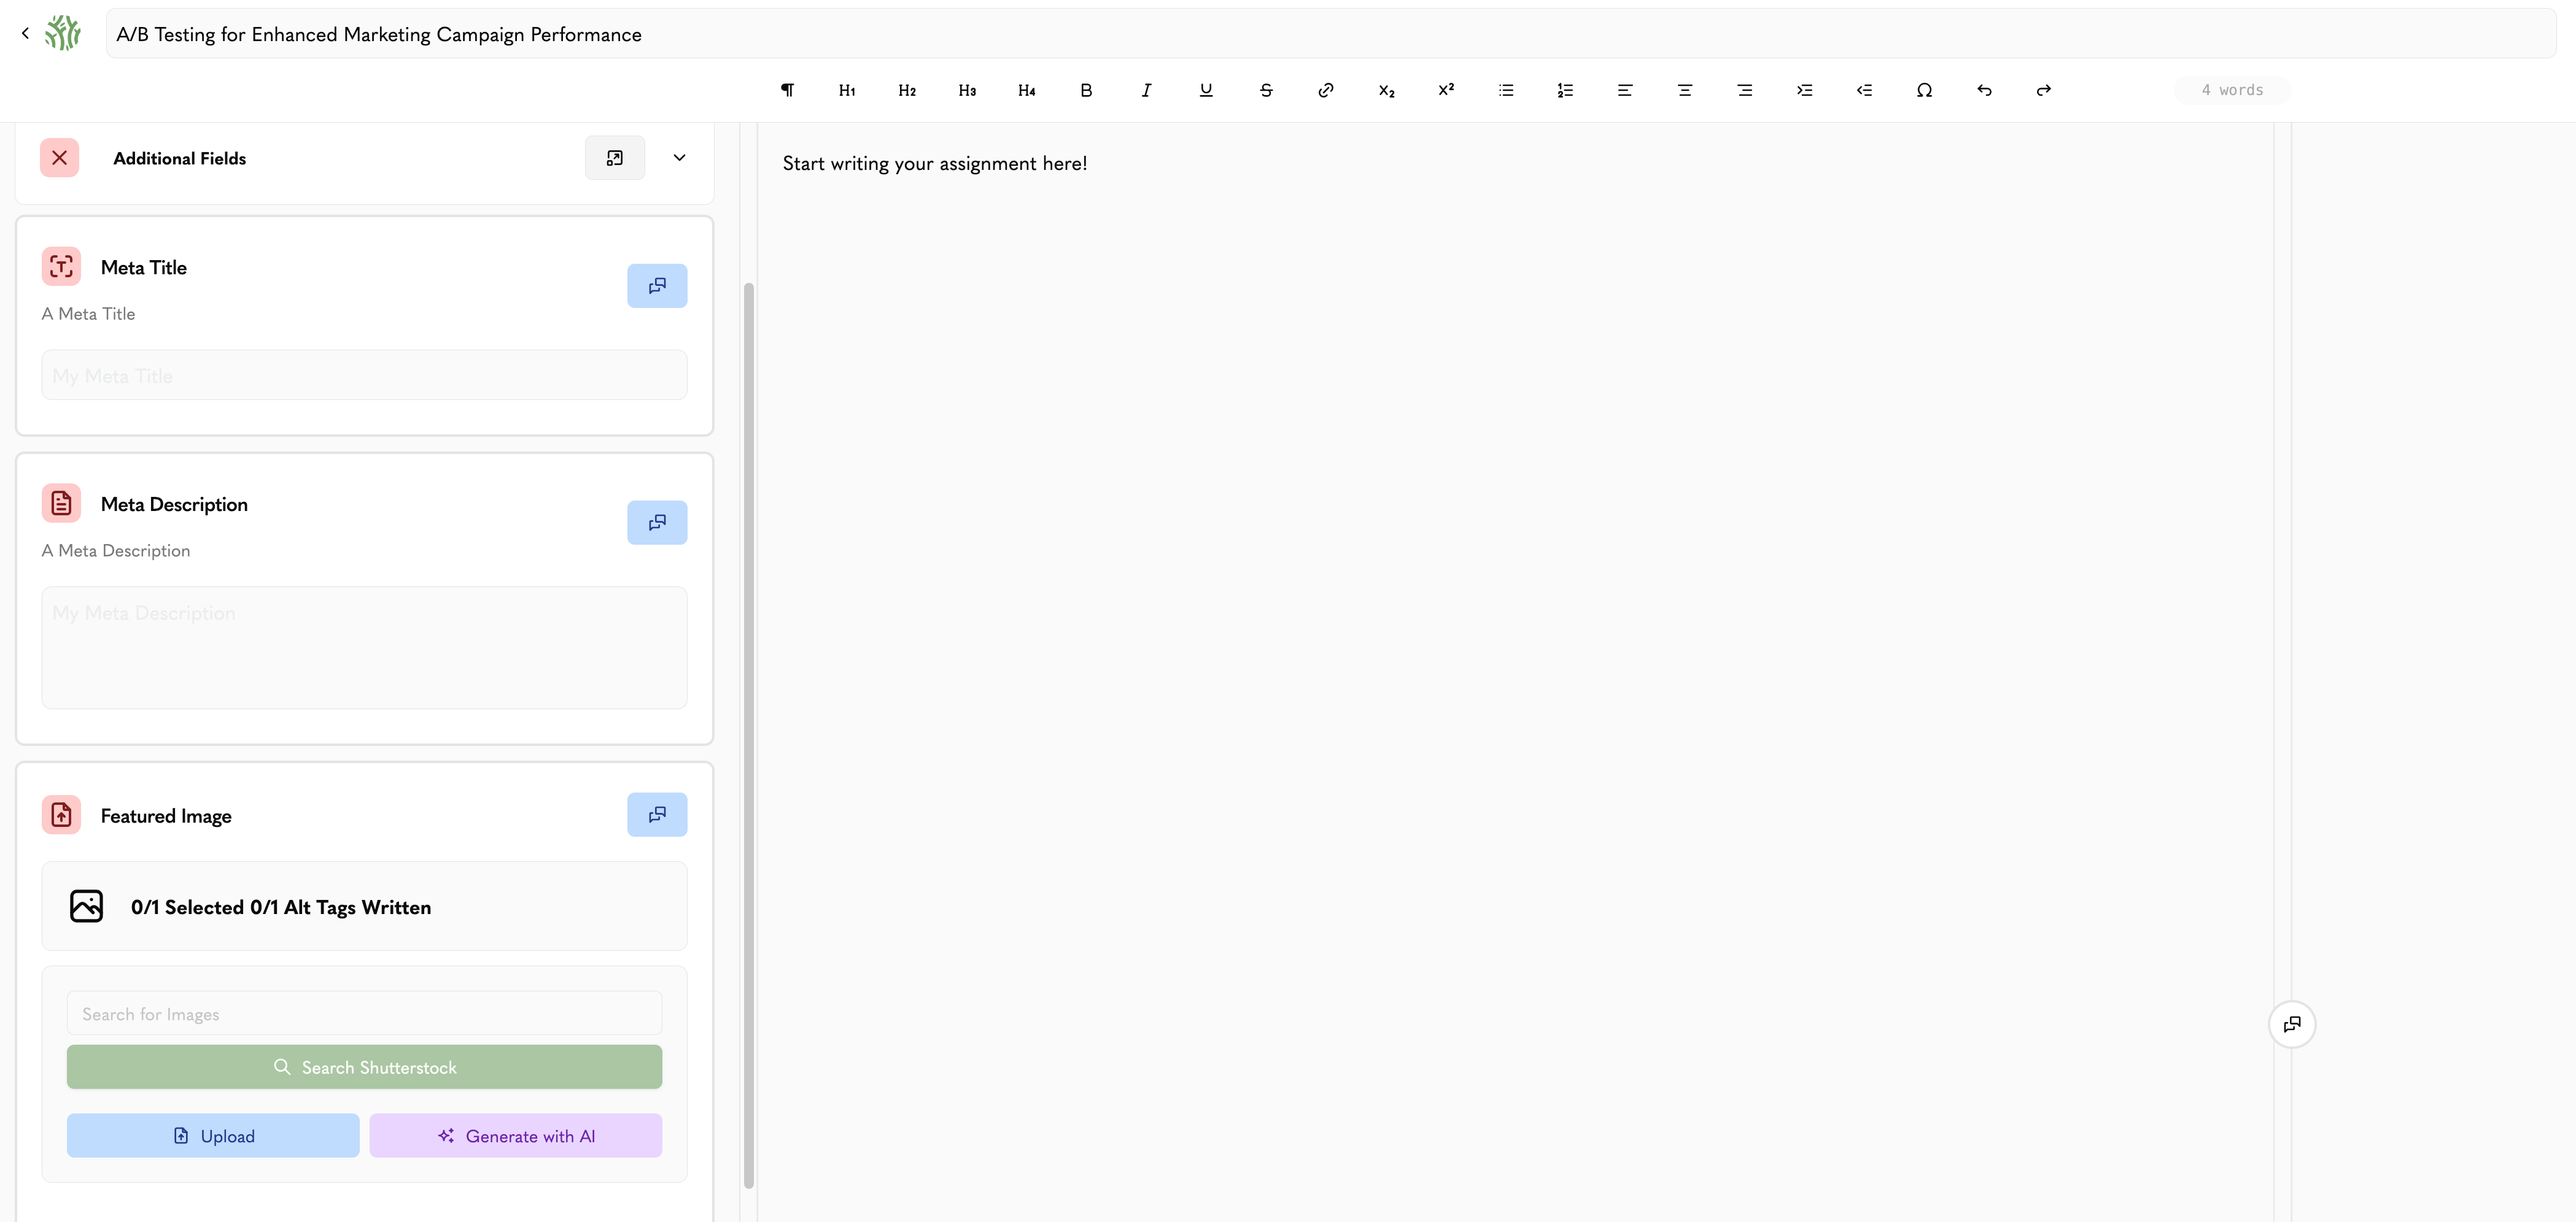The width and height of the screenshot is (2576, 1222).
Task: Focus the My Meta Title input
Action: pyautogui.click(x=364, y=375)
